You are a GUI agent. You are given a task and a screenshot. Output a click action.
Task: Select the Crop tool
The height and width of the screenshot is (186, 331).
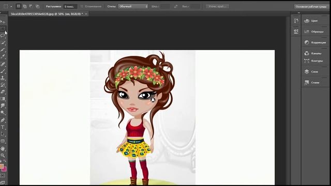[x=3, y=50]
